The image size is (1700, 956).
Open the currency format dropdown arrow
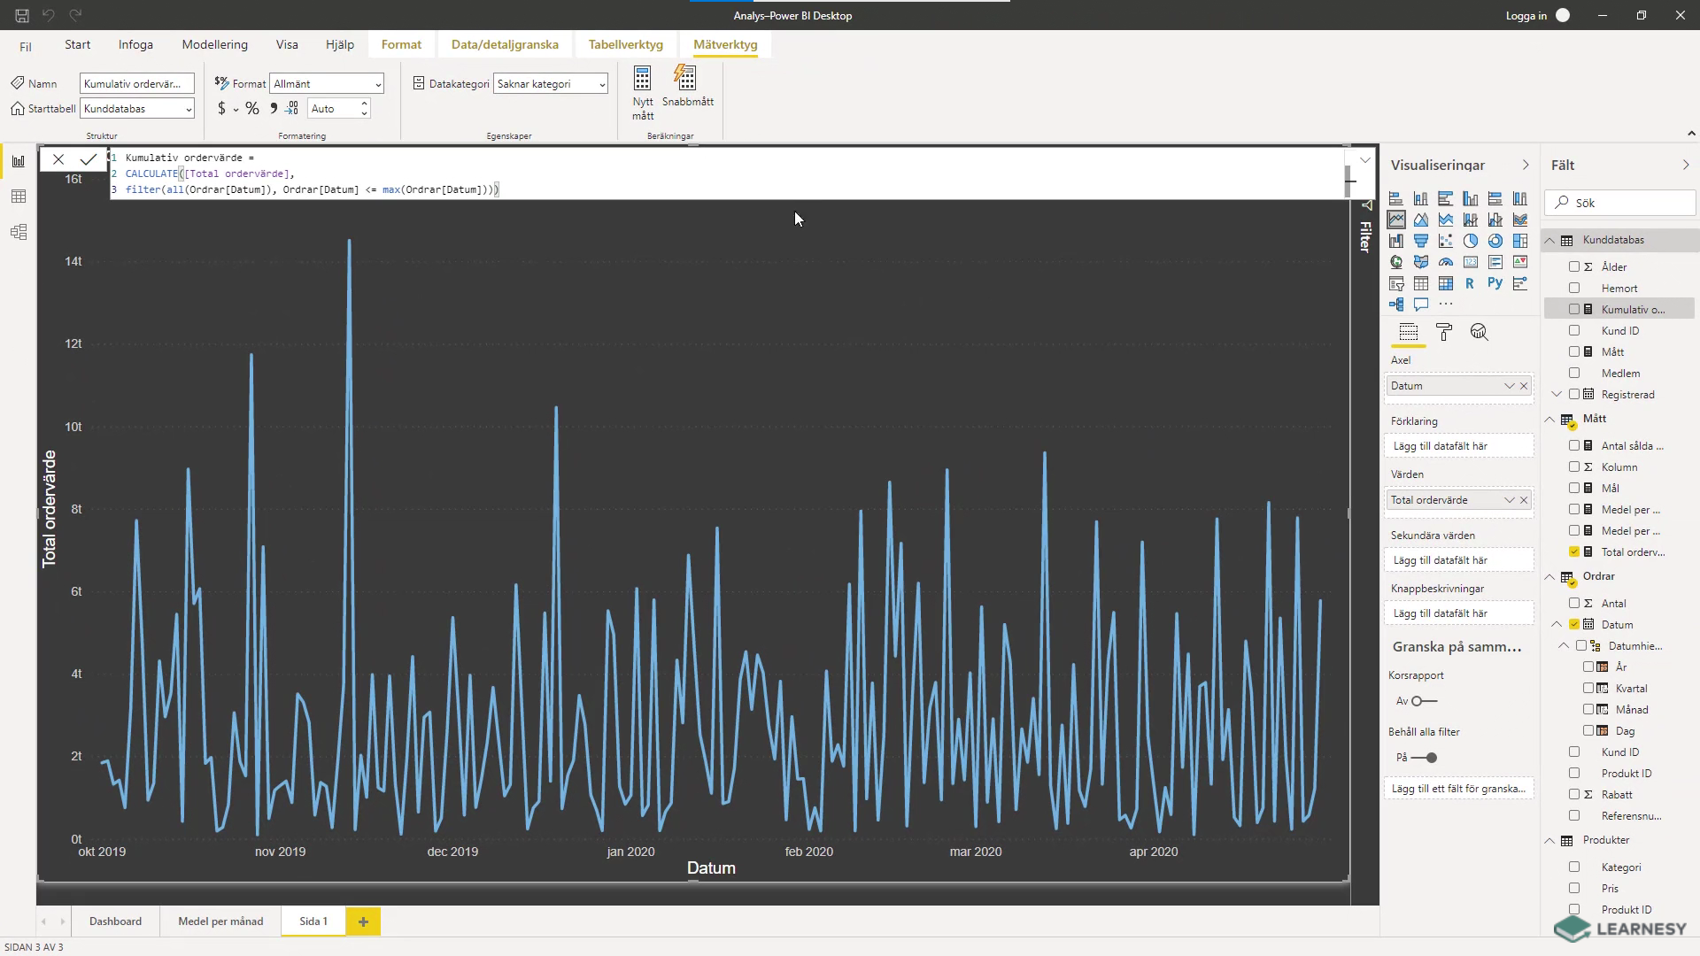(236, 109)
